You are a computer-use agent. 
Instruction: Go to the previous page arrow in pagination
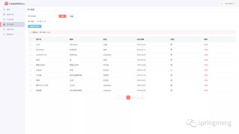124,98
